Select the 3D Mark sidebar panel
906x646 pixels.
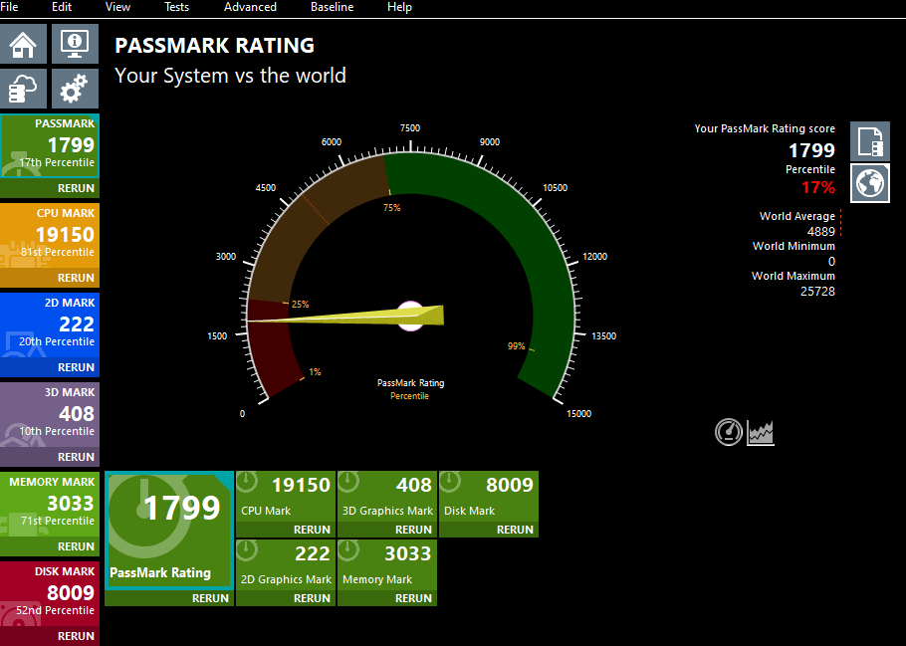50,416
